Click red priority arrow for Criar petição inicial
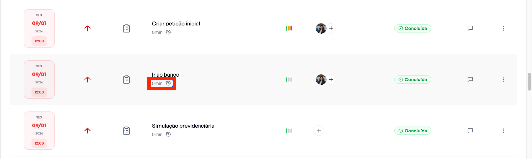532x159 pixels. (x=87, y=28)
